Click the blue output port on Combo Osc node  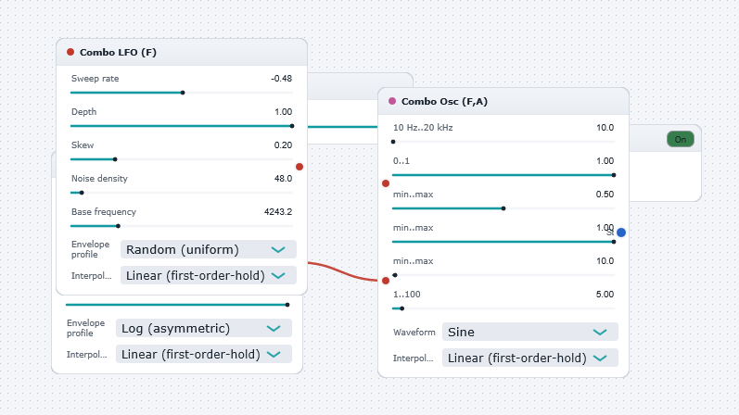point(621,233)
